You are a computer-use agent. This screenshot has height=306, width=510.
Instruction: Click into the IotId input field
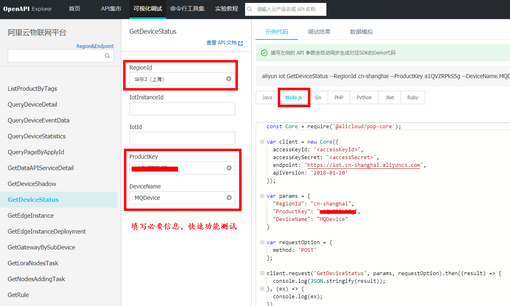[x=182, y=138]
